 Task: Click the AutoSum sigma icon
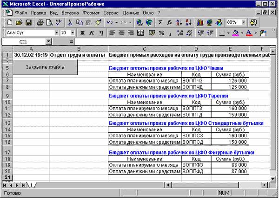(x=160, y=22)
